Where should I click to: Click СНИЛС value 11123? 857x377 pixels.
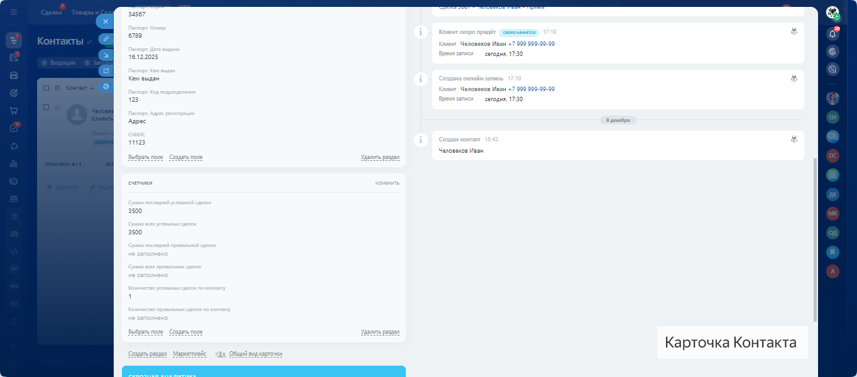pos(136,143)
